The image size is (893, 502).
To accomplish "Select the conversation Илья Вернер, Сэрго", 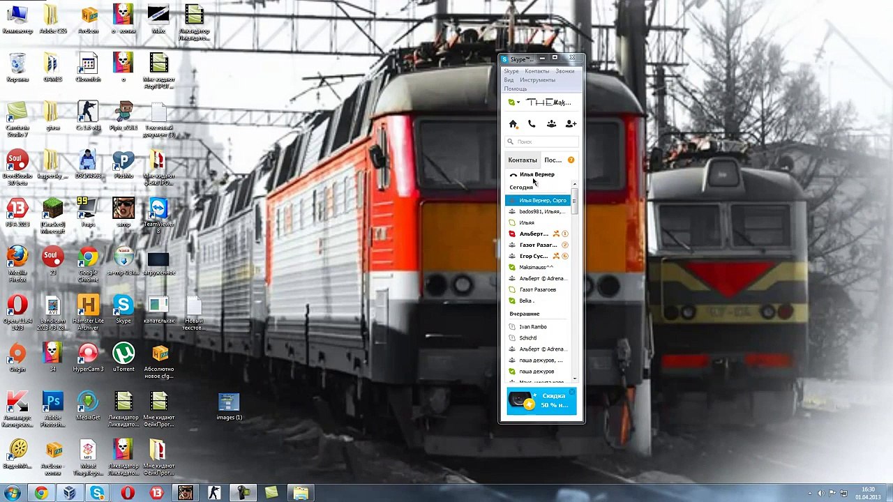I will pos(539,200).
